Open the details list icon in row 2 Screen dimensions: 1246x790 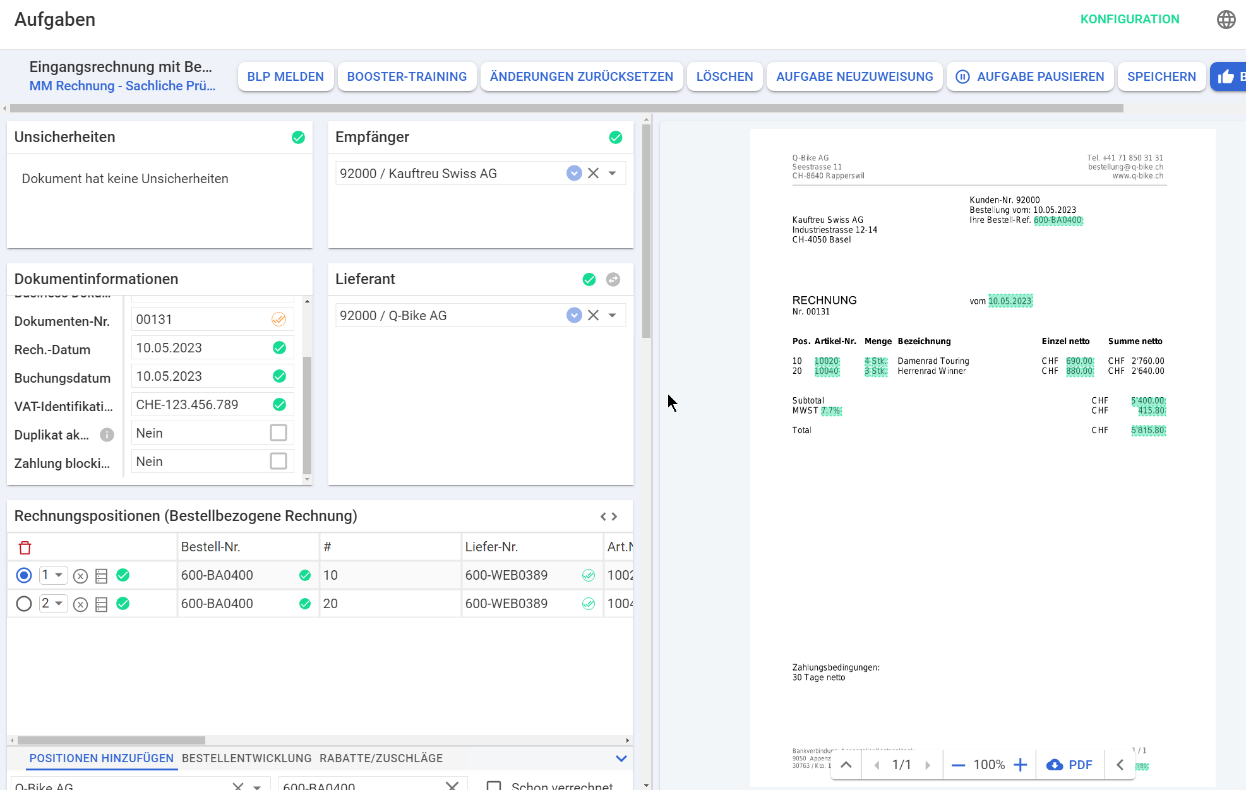102,604
